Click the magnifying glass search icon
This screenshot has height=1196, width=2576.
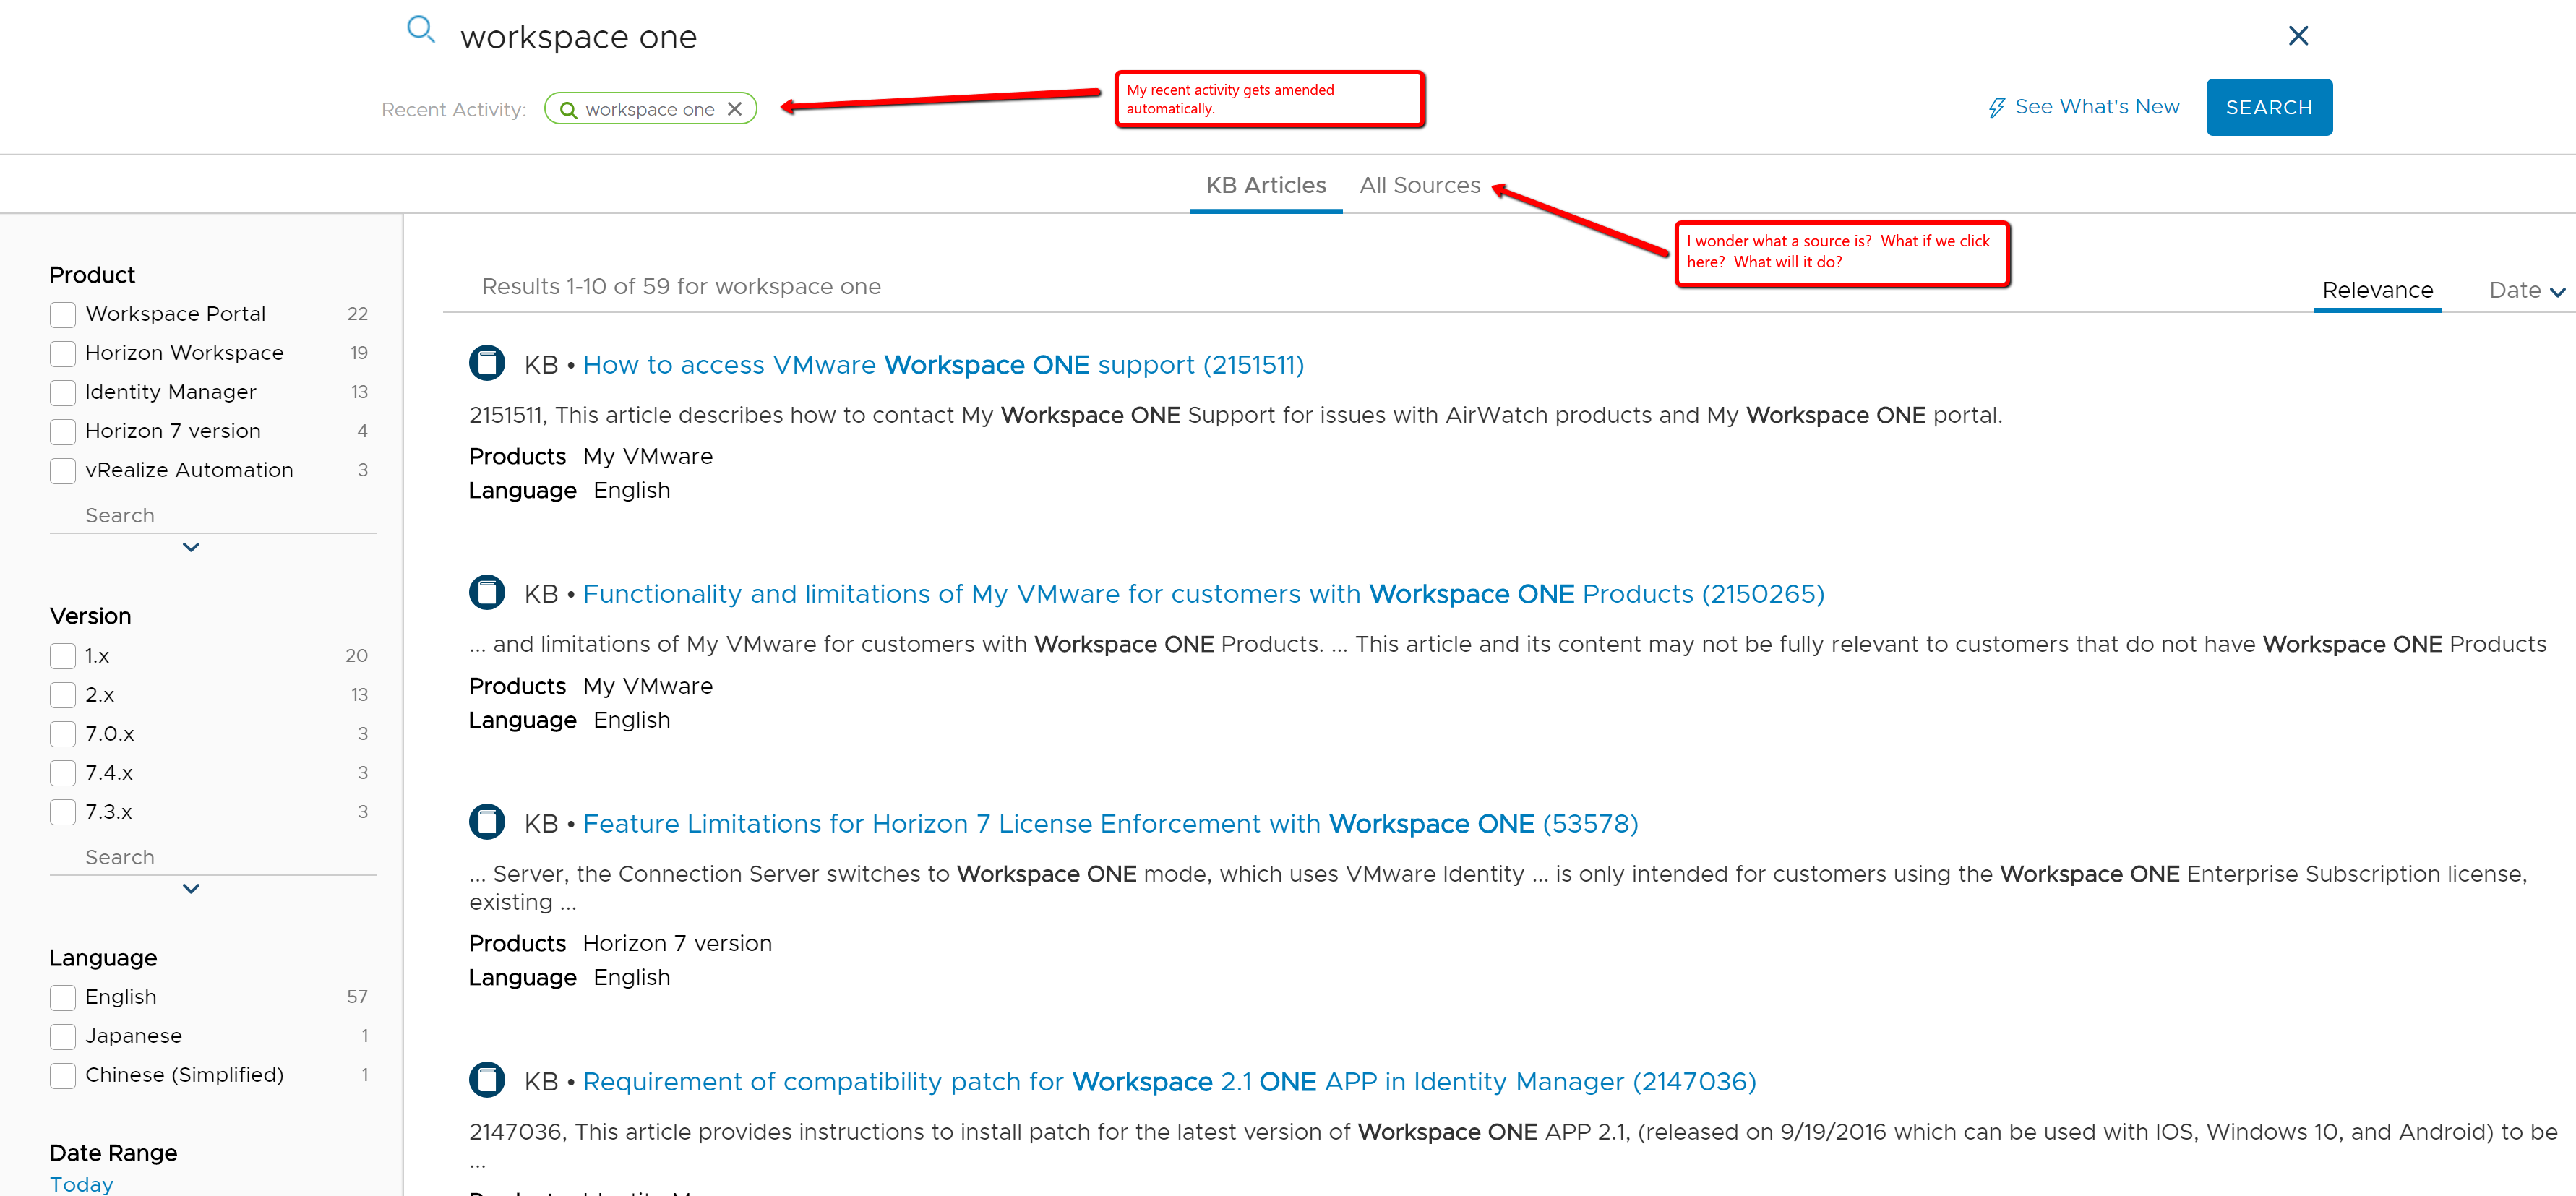[x=421, y=31]
